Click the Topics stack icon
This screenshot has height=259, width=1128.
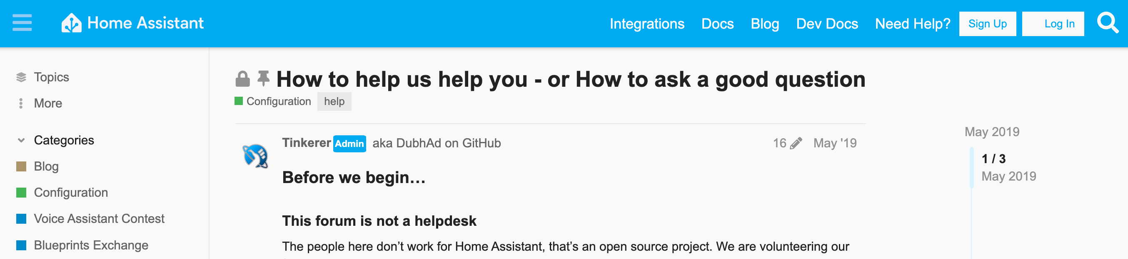click(x=21, y=78)
